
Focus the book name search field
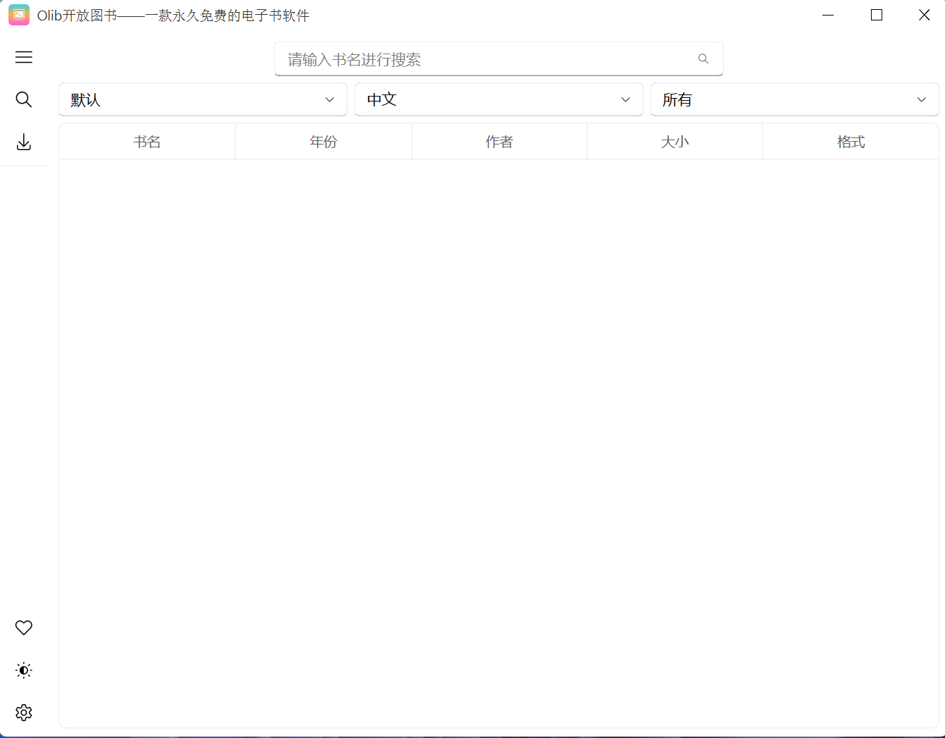coord(486,59)
